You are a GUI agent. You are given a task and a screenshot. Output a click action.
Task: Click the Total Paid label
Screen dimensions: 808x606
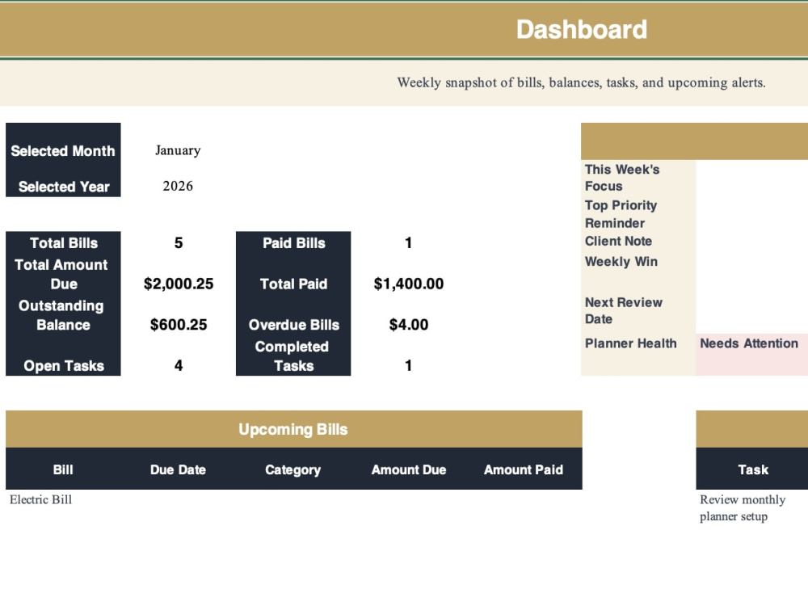coord(293,284)
